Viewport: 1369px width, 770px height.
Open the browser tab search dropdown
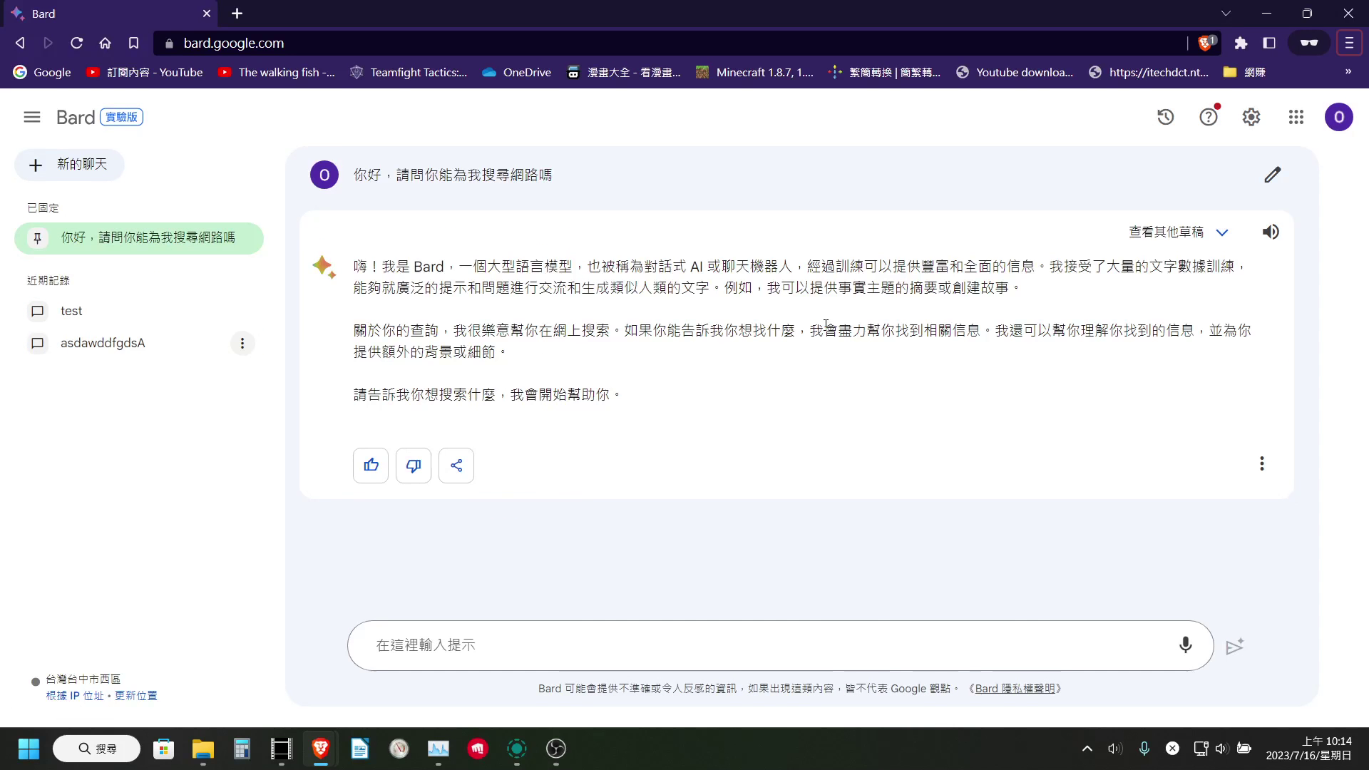pyautogui.click(x=1226, y=14)
